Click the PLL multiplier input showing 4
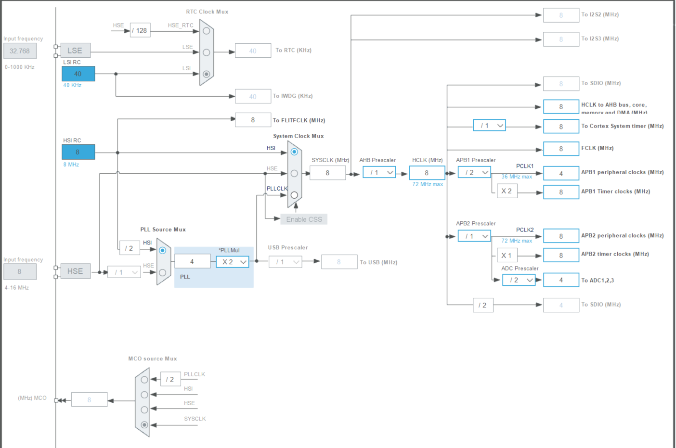The image size is (676, 448). 192,261
